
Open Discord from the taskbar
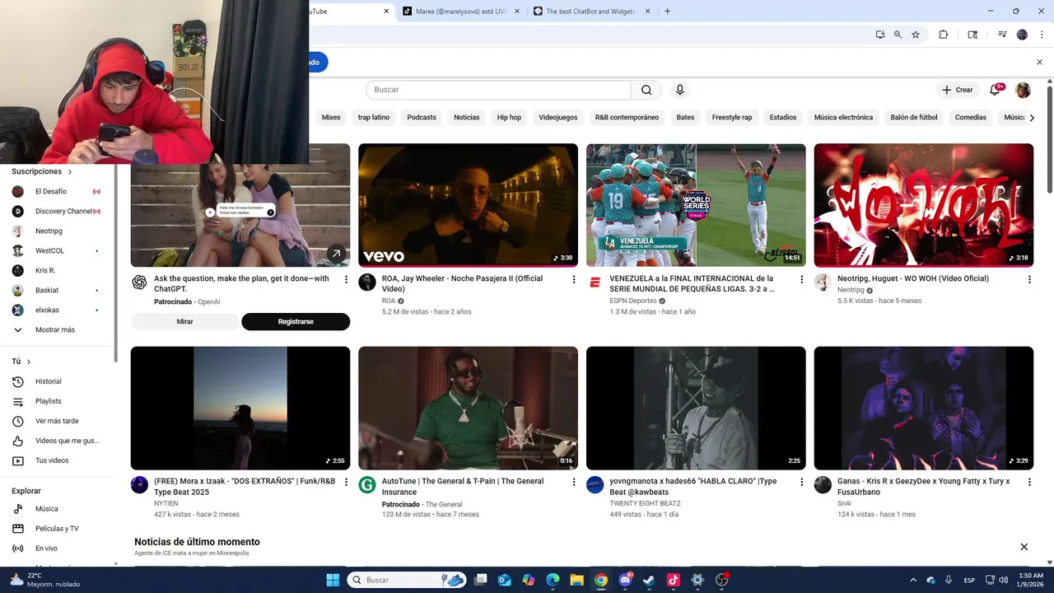point(625,580)
